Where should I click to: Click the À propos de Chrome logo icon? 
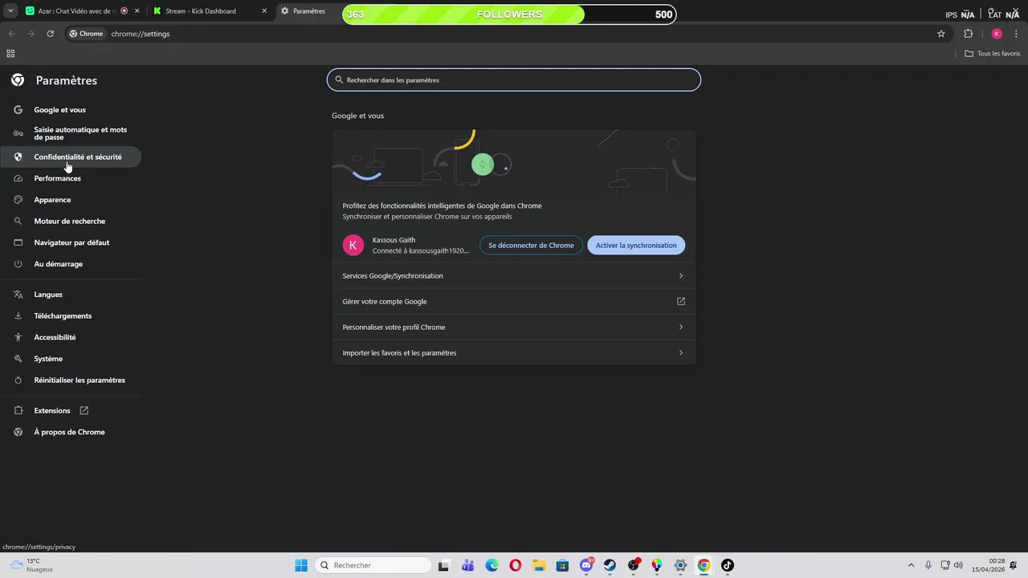pos(18,432)
